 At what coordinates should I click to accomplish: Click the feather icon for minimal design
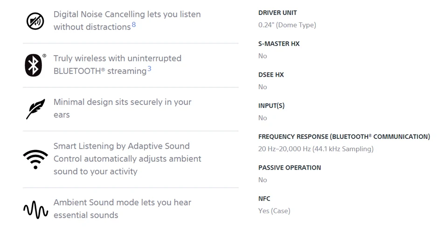(x=35, y=109)
